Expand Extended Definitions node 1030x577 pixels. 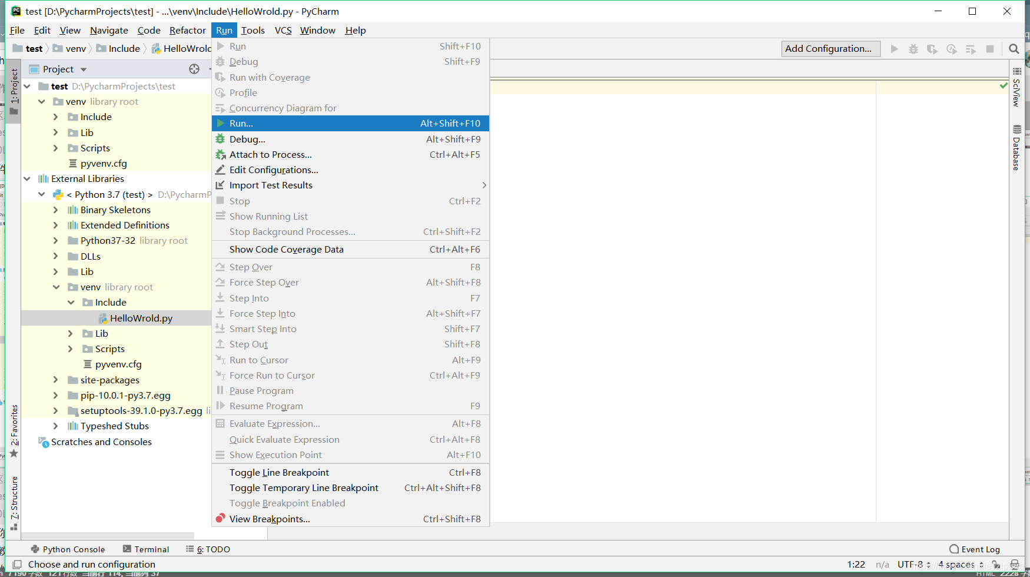tap(55, 225)
